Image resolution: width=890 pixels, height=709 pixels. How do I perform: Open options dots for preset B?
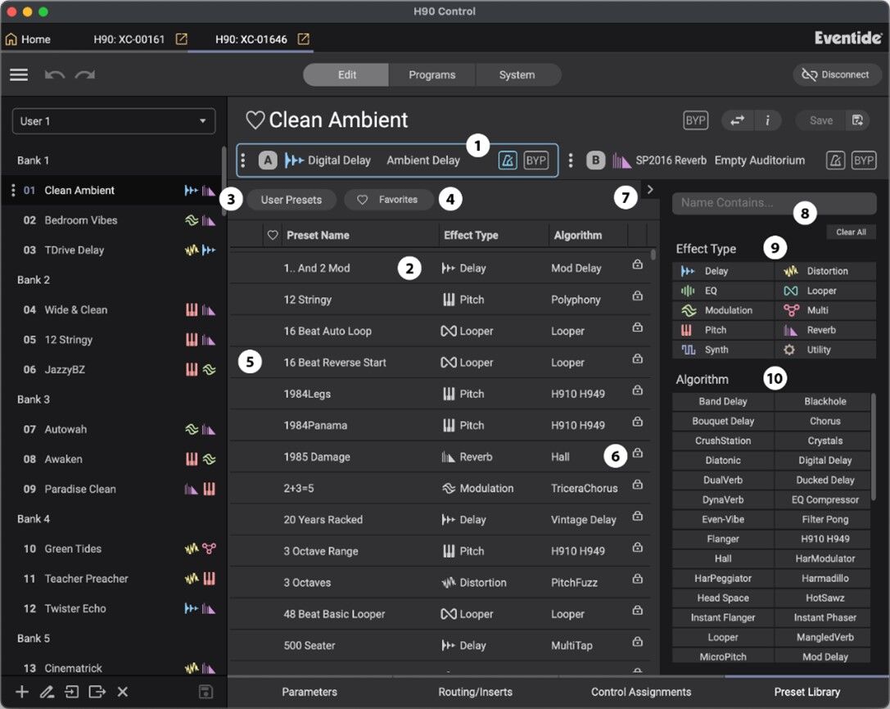(x=571, y=160)
